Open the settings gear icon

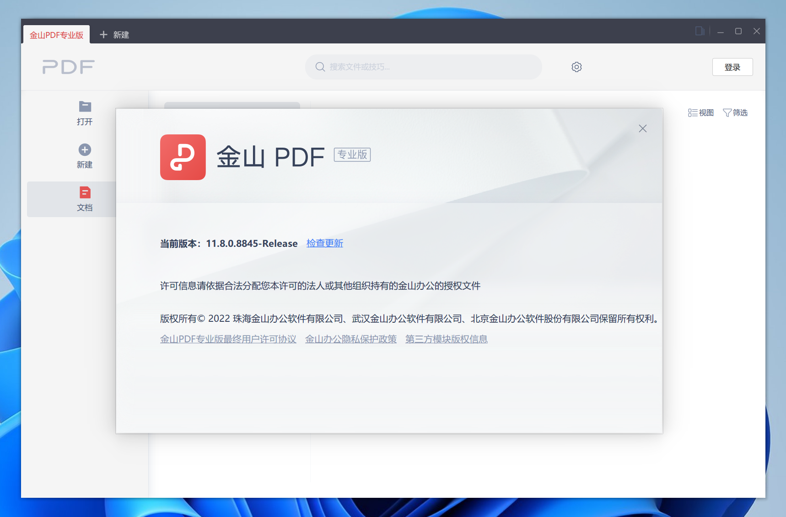pyautogui.click(x=576, y=67)
